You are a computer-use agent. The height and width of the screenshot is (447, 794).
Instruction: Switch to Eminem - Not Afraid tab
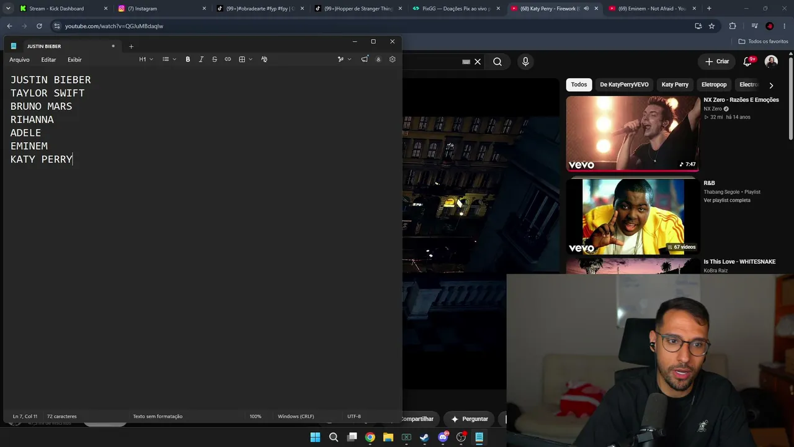(x=652, y=9)
